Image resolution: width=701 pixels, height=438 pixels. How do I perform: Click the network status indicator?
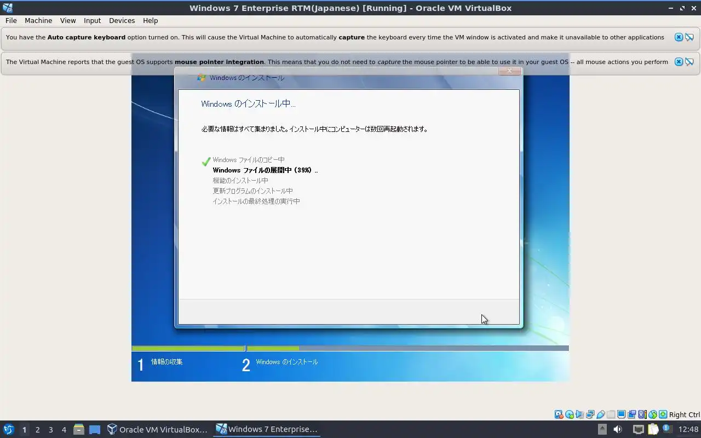click(x=590, y=414)
